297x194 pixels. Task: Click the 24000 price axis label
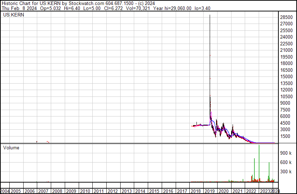(x=286, y=37)
